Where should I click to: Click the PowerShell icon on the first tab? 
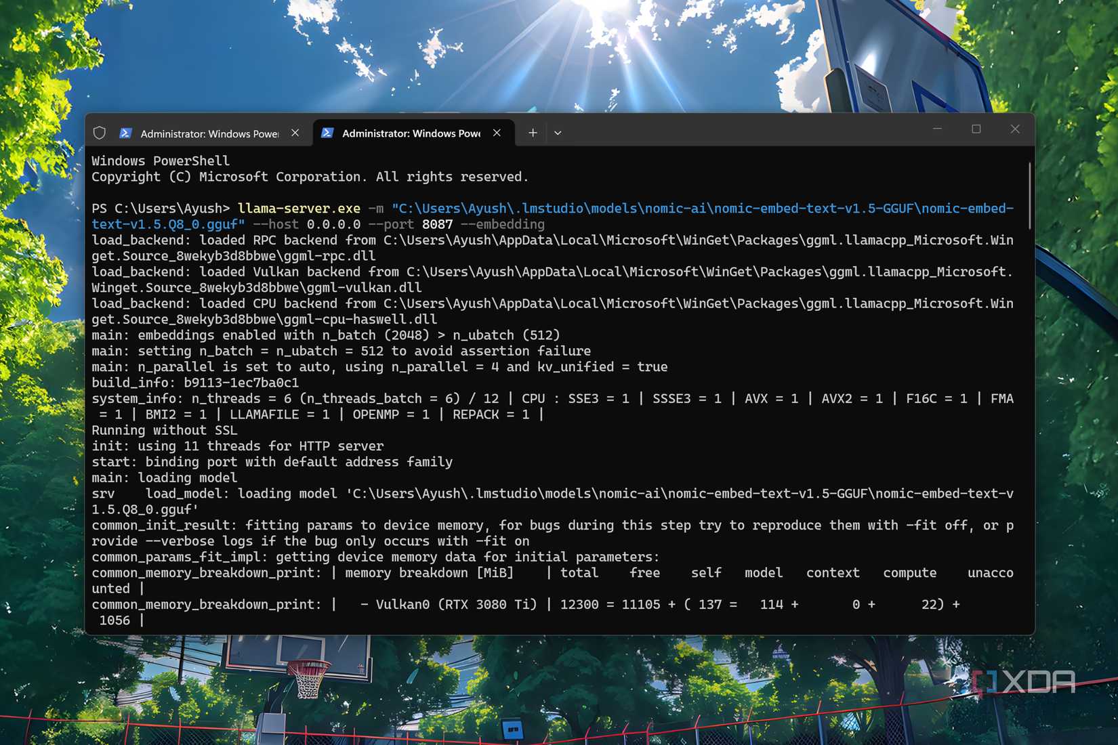(125, 133)
